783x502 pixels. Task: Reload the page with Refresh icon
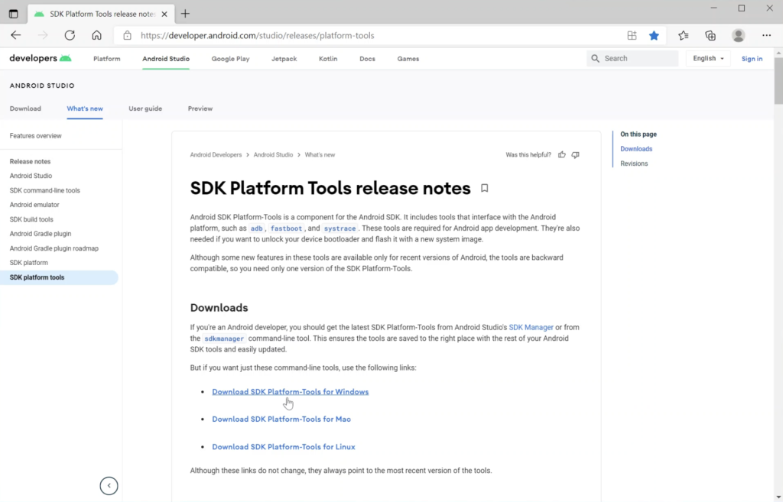coord(70,35)
